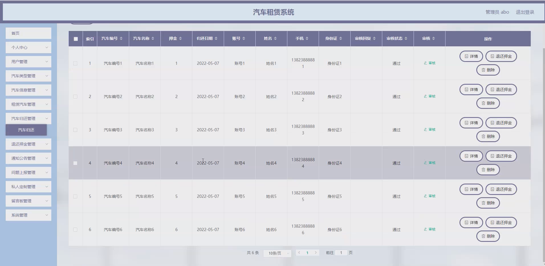Image resolution: width=545 pixels, height=266 pixels.
Task: Expand the 私人定制管理 sidebar menu
Action: (29, 187)
